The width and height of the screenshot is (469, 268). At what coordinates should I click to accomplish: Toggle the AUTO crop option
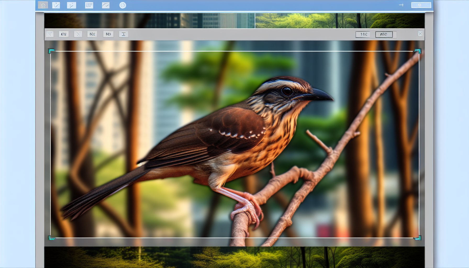[384, 34]
